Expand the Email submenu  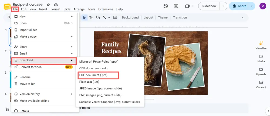[72, 53]
